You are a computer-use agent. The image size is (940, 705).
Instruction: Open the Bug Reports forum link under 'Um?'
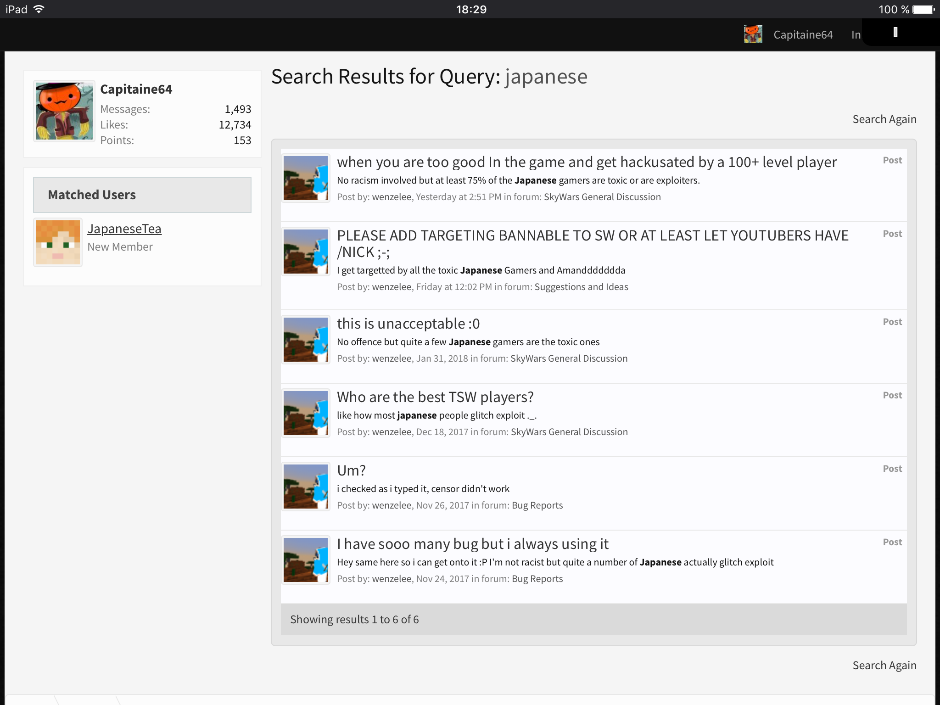pos(537,505)
